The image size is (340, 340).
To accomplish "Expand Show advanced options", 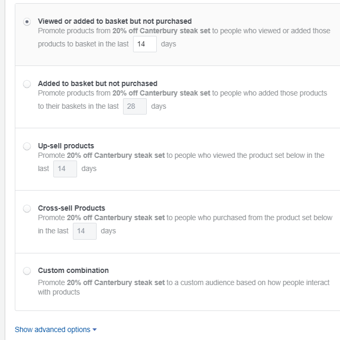I will pyautogui.click(x=52, y=329).
